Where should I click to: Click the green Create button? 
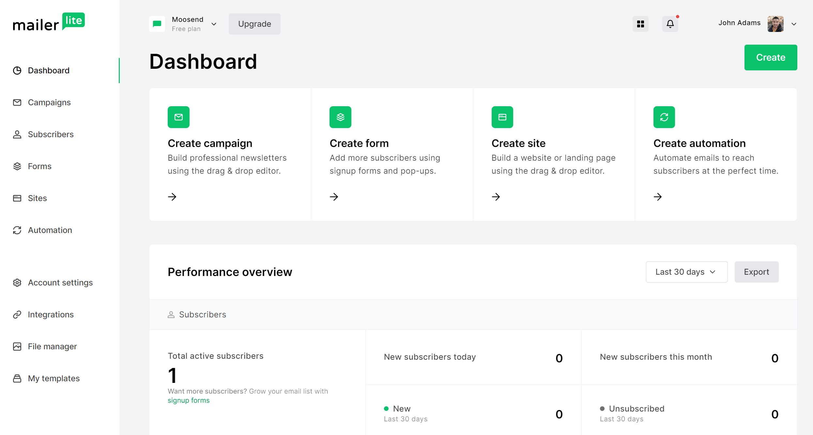(771, 57)
